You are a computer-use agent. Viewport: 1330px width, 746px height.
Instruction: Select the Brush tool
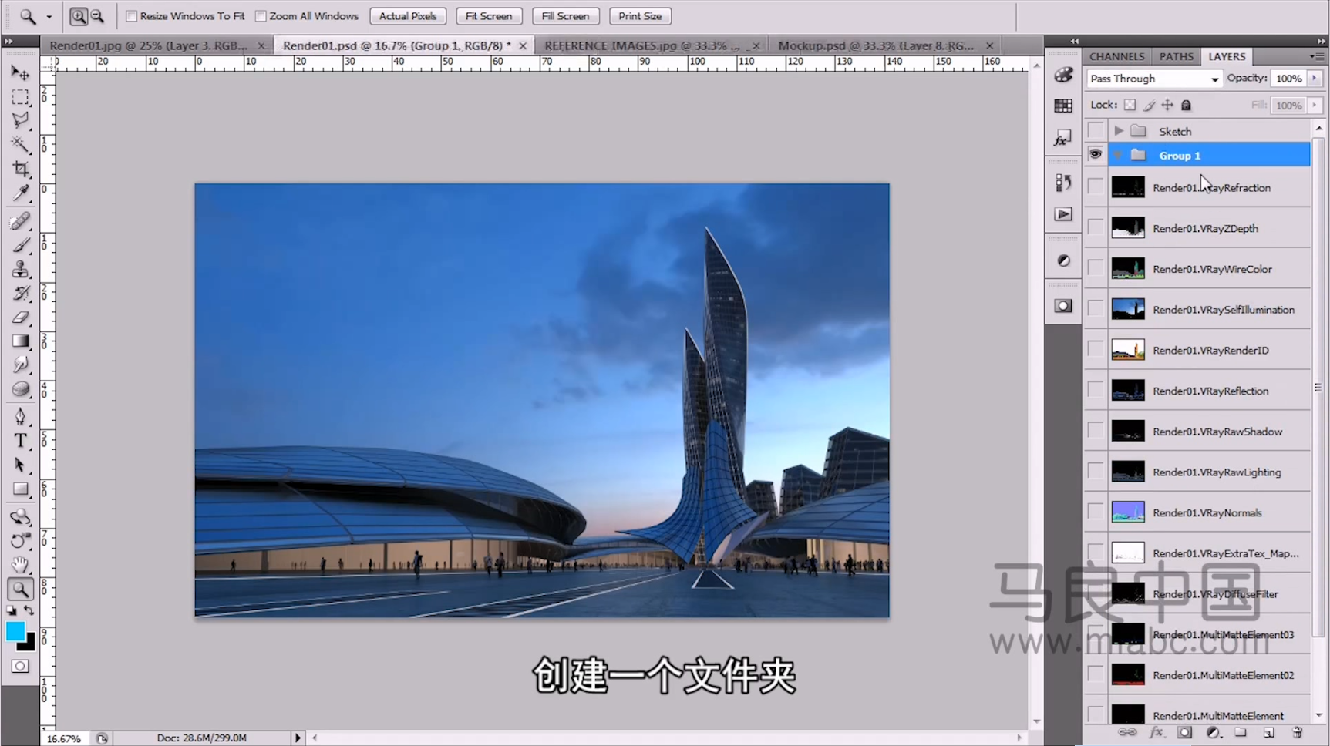pos(20,246)
